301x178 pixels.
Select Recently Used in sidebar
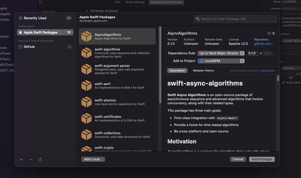(x=45, y=18)
